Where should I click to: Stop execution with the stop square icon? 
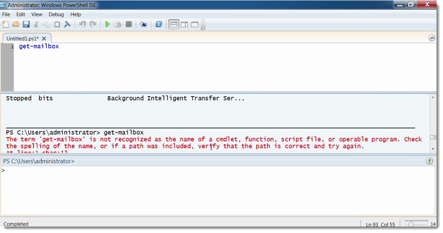(x=129, y=24)
